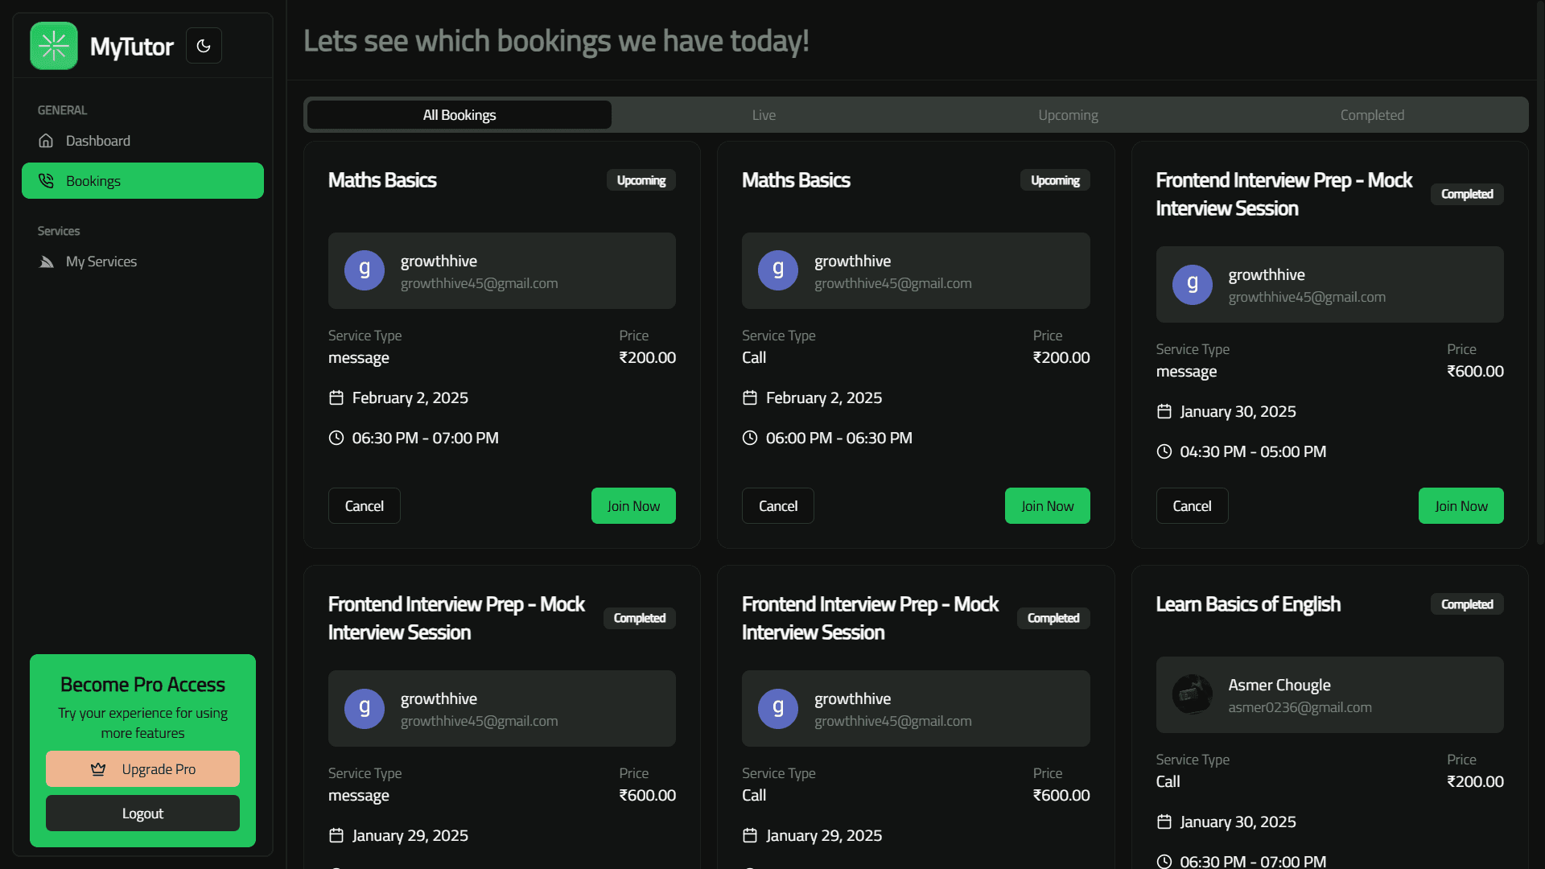Image resolution: width=1545 pixels, height=869 pixels.
Task: Cancel the Maths Basics Call booking
Action: point(778,506)
